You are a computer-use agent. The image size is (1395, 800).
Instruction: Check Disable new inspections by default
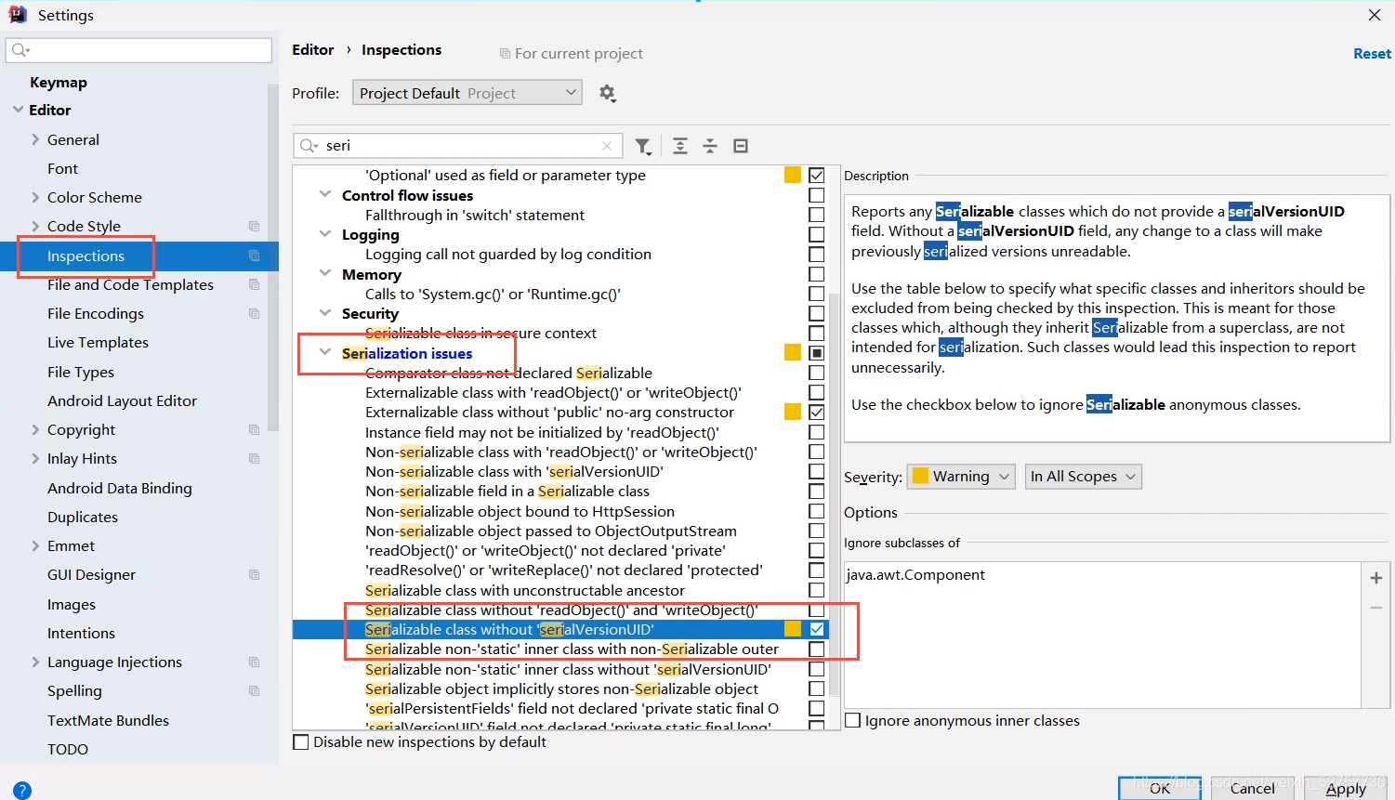[301, 741]
